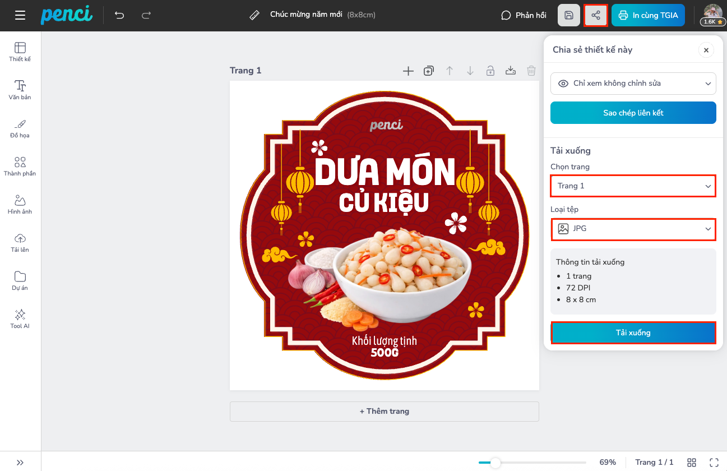The image size is (727, 471).
Task: Open the Tool AI panel
Action: [20, 318]
